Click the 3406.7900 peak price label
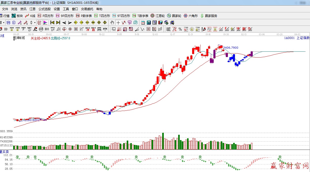Viewport: 310px width, 172px height. 230,48
